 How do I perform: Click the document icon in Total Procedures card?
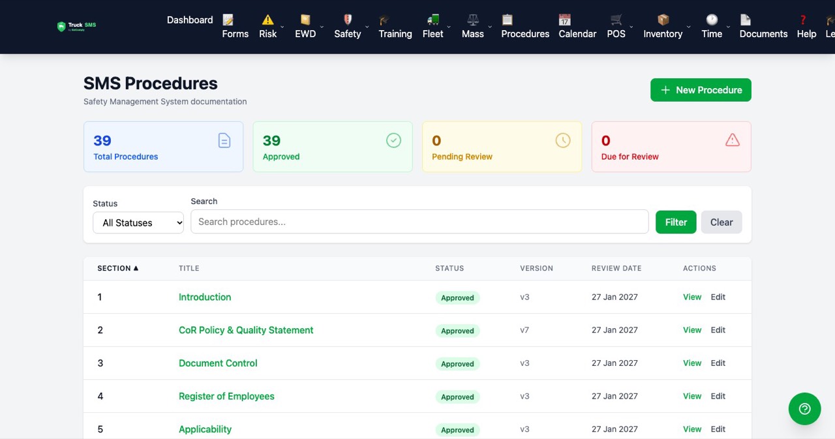coord(224,140)
